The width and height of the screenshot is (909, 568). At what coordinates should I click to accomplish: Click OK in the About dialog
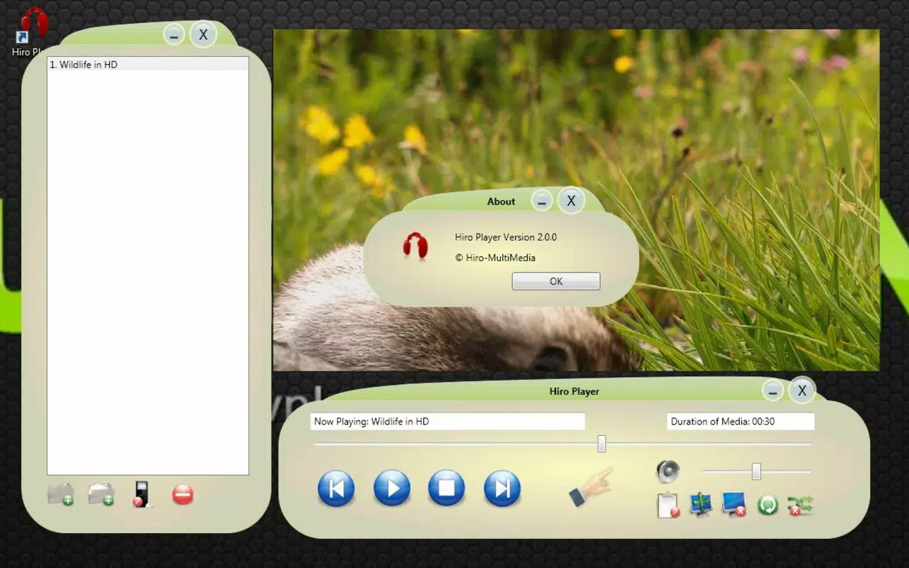click(x=556, y=281)
